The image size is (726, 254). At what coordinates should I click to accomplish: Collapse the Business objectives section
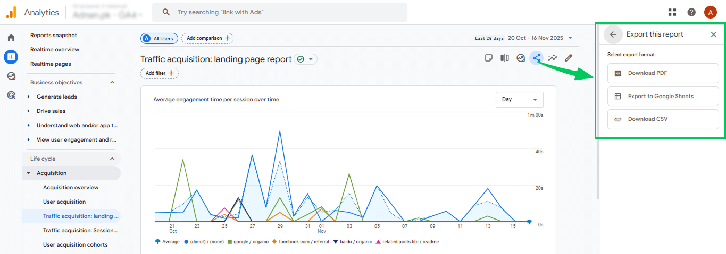[112, 83]
